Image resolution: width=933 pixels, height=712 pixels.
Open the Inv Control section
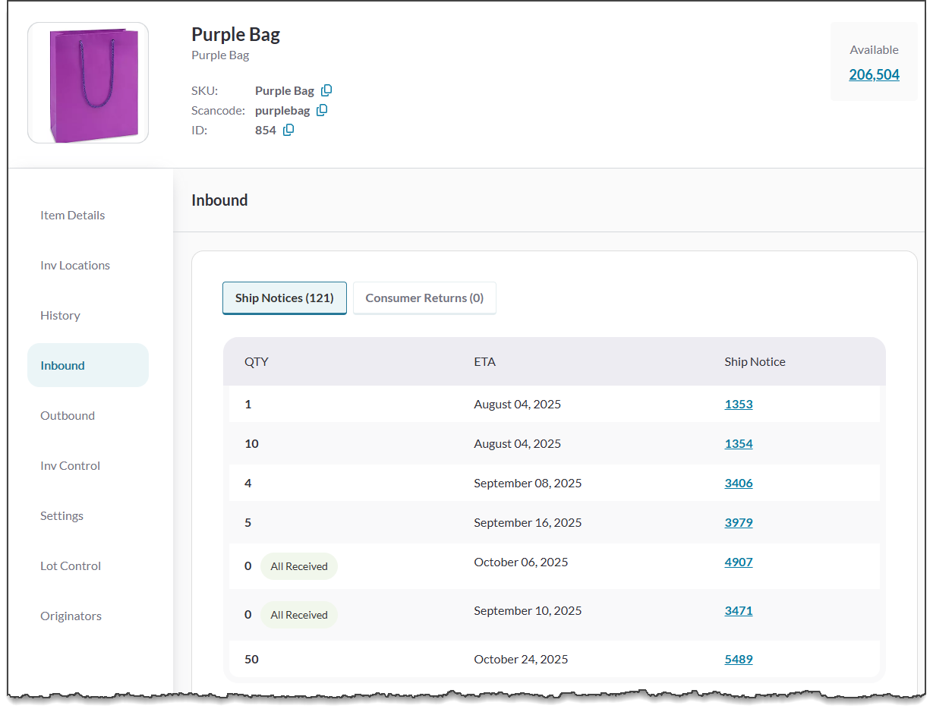coord(70,465)
